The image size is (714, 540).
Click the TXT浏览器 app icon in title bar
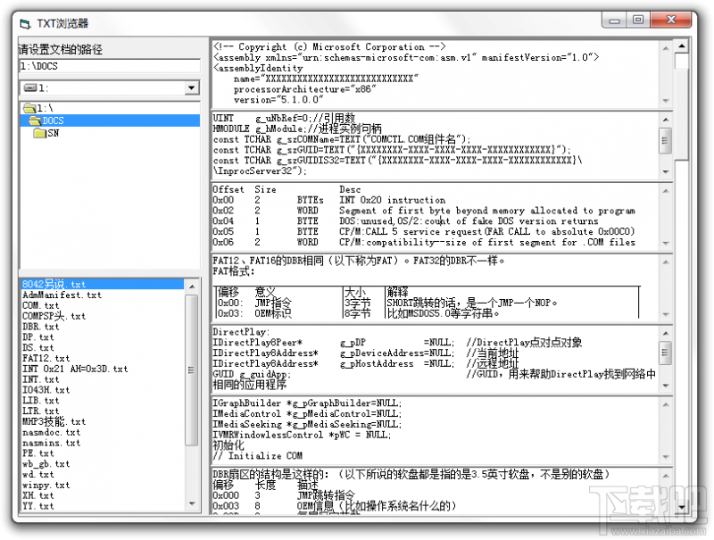pyautogui.click(x=26, y=23)
